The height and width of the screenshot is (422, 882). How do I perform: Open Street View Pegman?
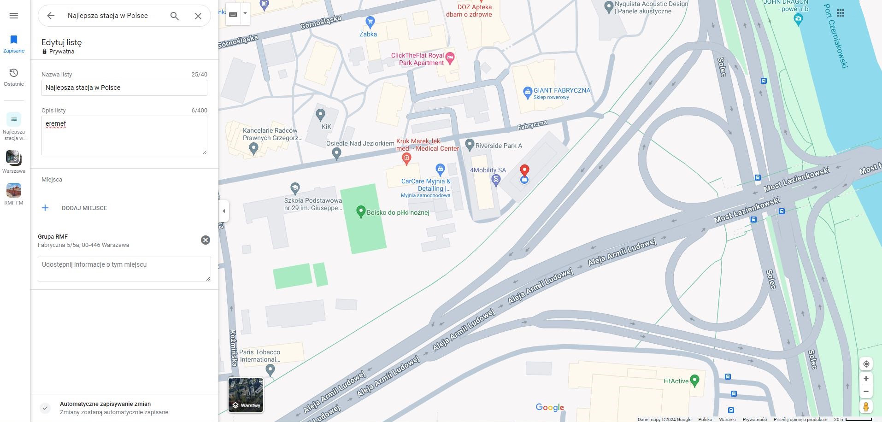866,407
